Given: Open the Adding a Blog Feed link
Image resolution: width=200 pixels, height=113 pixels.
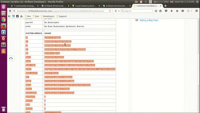Looking at the screenshot, I should pos(149,20).
